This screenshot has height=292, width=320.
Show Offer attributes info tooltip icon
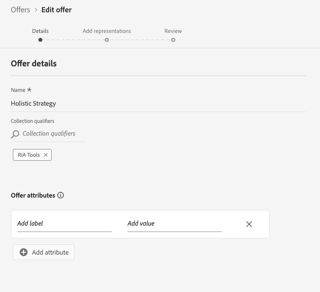[61, 195]
